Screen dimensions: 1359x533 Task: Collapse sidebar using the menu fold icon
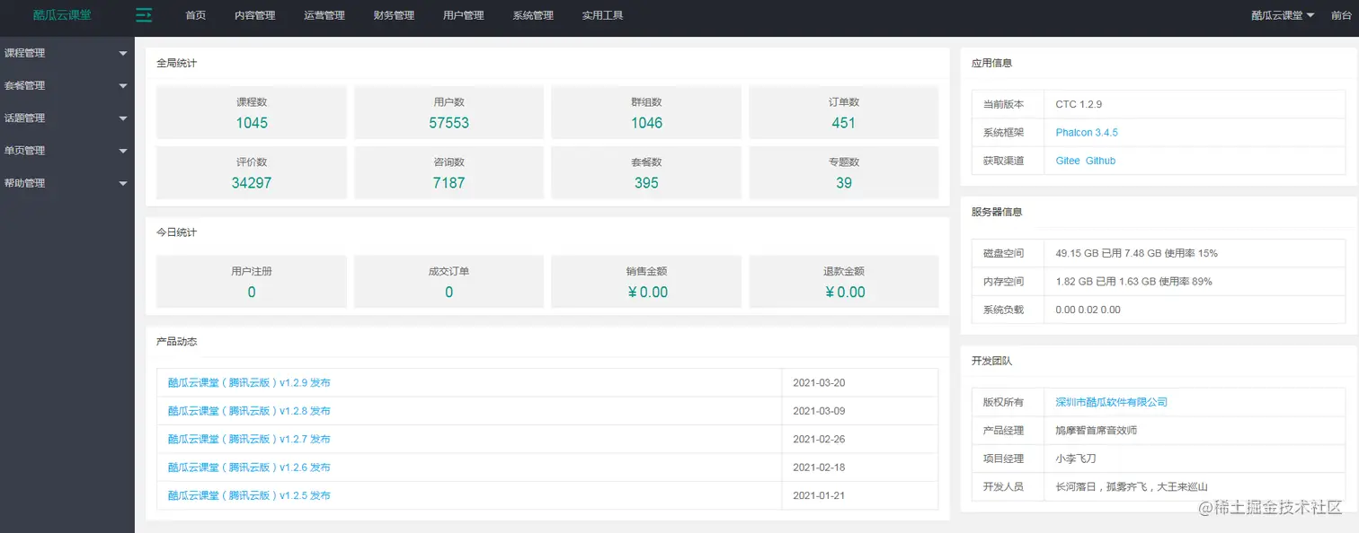point(144,15)
